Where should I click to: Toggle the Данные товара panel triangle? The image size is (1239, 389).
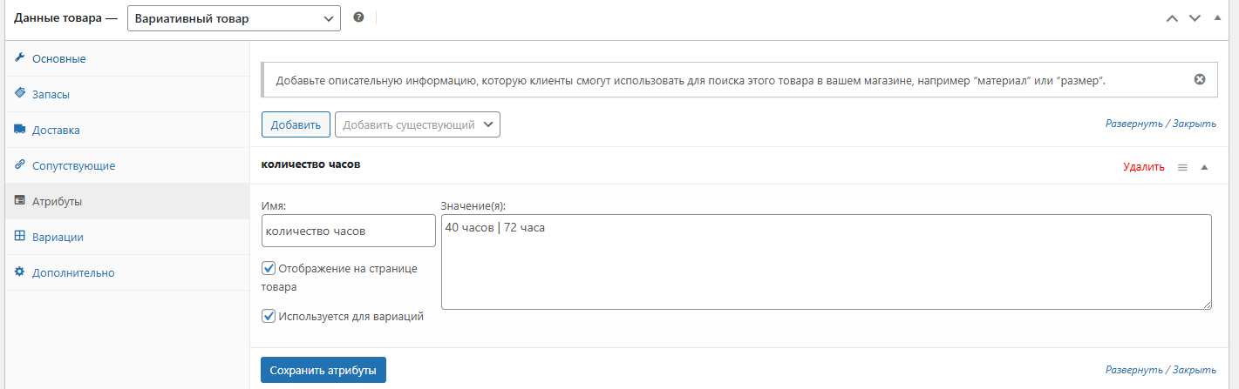[1217, 18]
